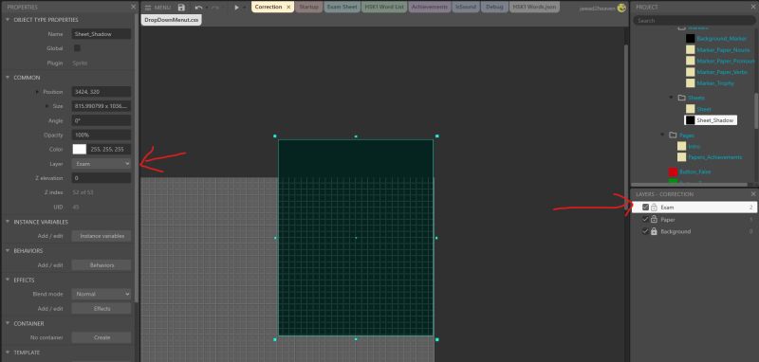
Task: Expand the Size property arrow
Action: pyautogui.click(x=46, y=106)
